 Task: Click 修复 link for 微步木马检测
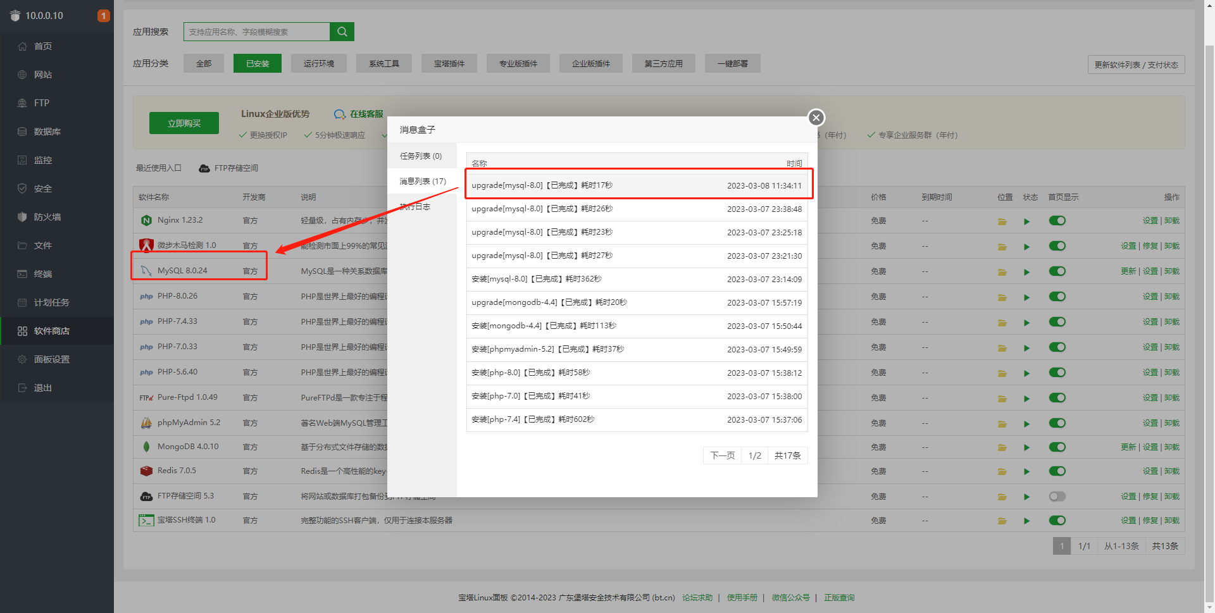[x=1150, y=246]
